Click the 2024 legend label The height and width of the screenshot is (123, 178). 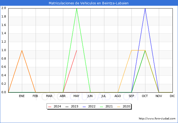pyautogui.click(x=57, y=107)
